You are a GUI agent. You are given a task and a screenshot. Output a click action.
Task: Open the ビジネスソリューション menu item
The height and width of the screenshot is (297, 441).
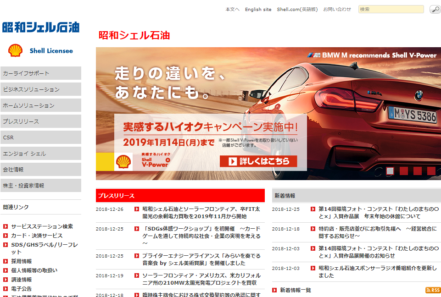click(41, 89)
